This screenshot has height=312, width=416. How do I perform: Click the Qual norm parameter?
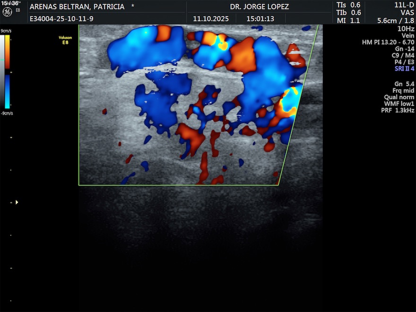[x=399, y=97]
